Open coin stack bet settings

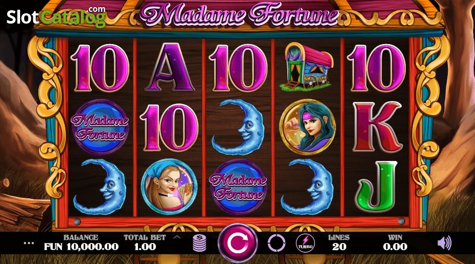pyautogui.click(x=200, y=243)
